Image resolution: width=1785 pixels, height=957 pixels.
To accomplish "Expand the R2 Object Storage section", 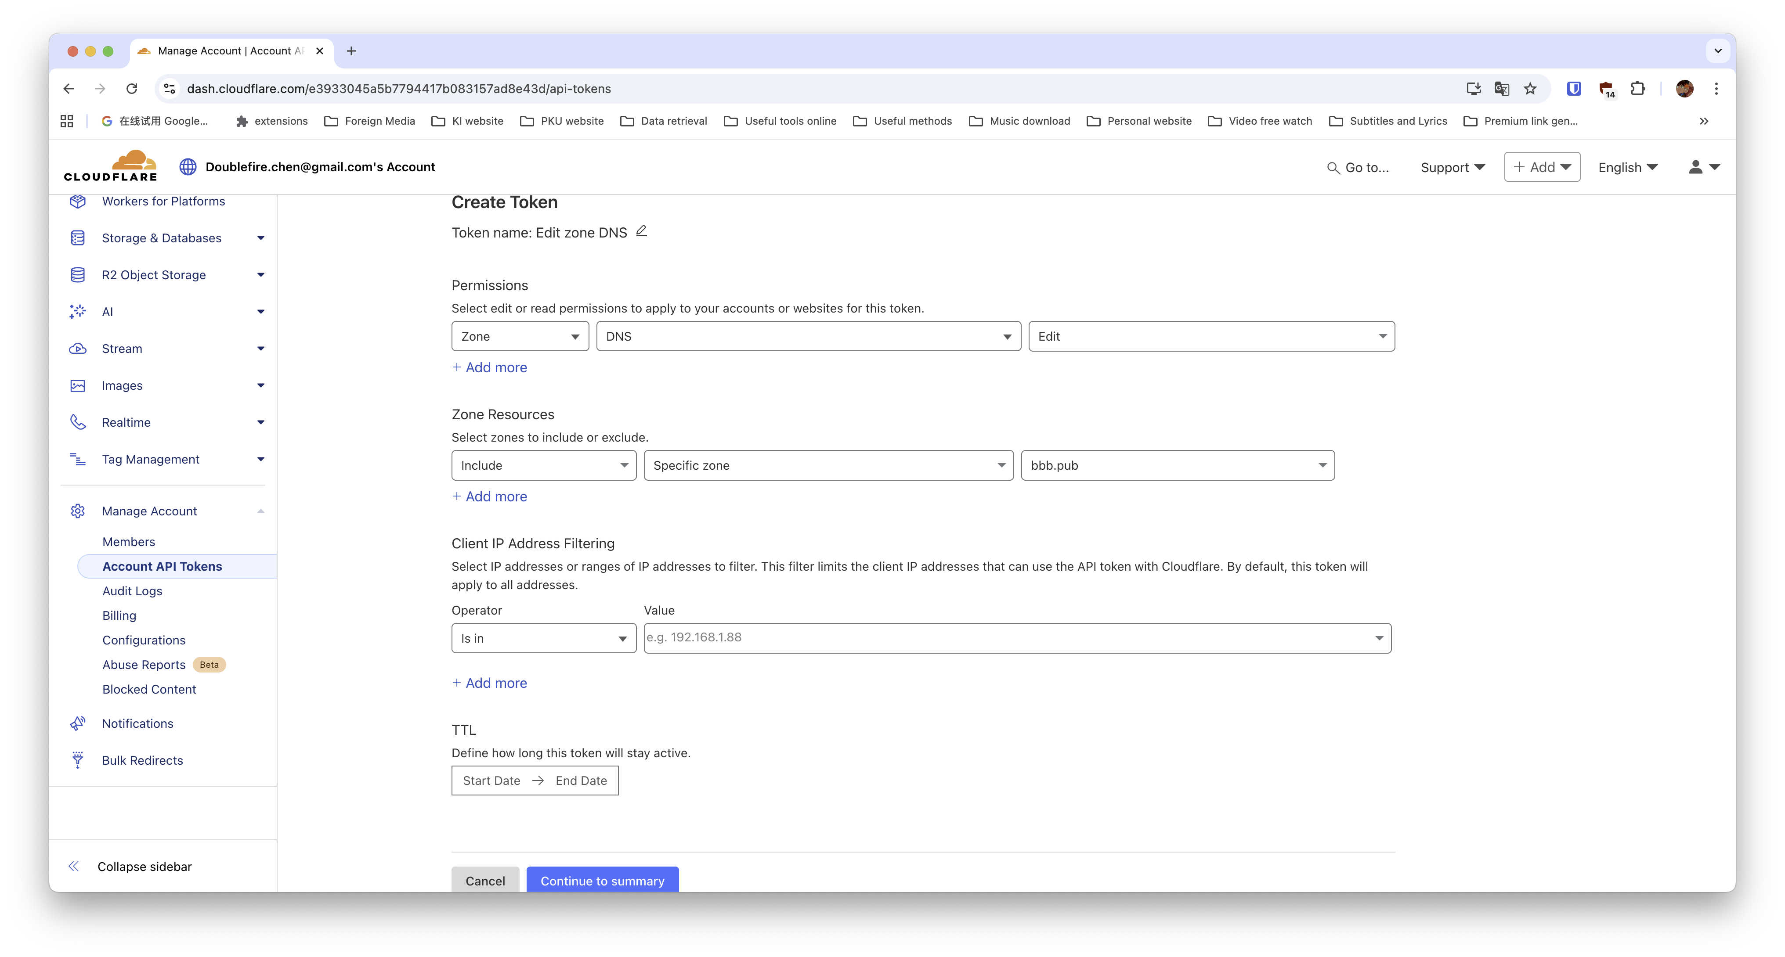I will [x=260, y=275].
